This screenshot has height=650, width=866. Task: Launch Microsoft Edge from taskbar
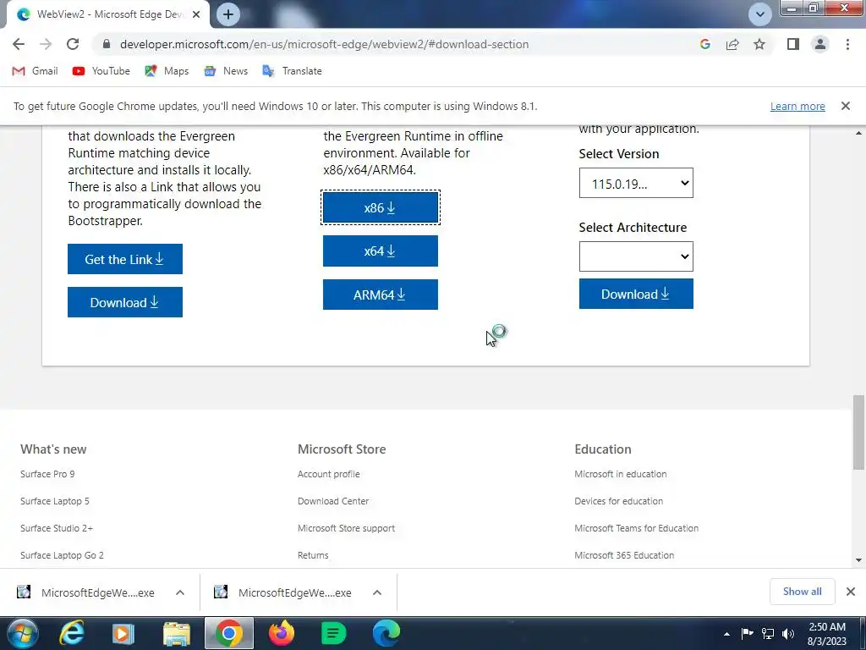point(386,634)
